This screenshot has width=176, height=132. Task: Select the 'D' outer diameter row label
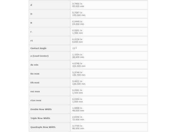pyautogui.click(x=50, y=14)
